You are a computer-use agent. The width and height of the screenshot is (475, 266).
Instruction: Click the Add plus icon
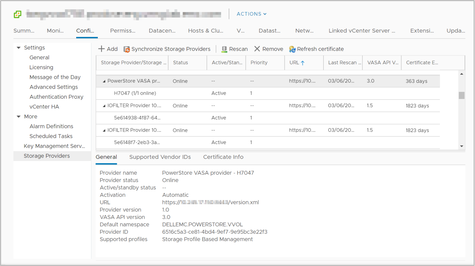coord(101,49)
